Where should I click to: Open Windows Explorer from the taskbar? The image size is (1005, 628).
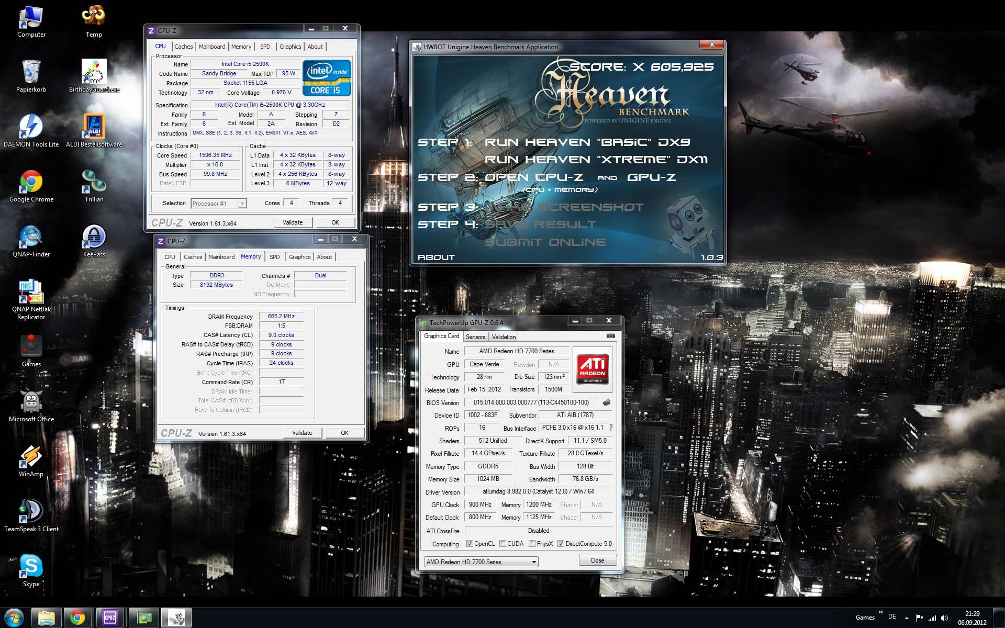(x=47, y=618)
